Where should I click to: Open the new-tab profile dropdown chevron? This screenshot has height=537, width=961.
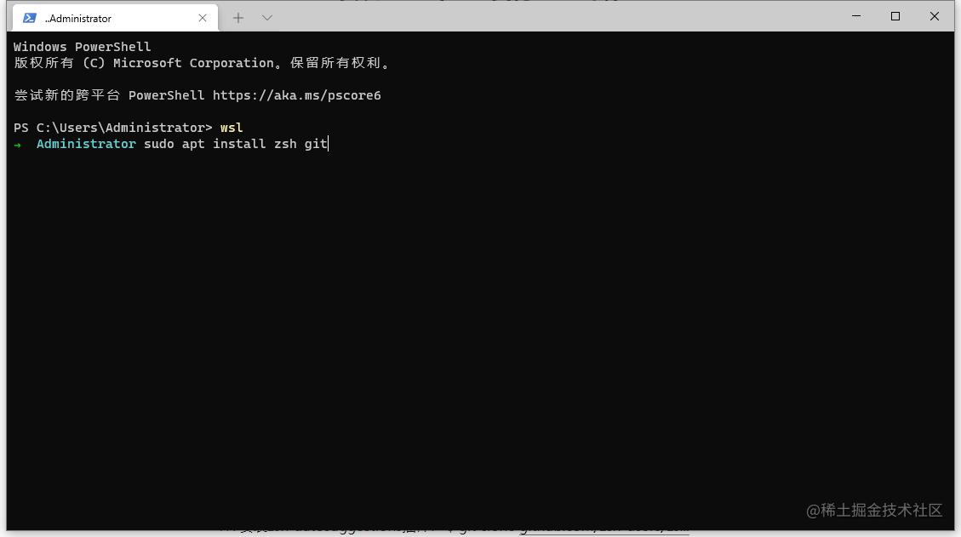(267, 18)
